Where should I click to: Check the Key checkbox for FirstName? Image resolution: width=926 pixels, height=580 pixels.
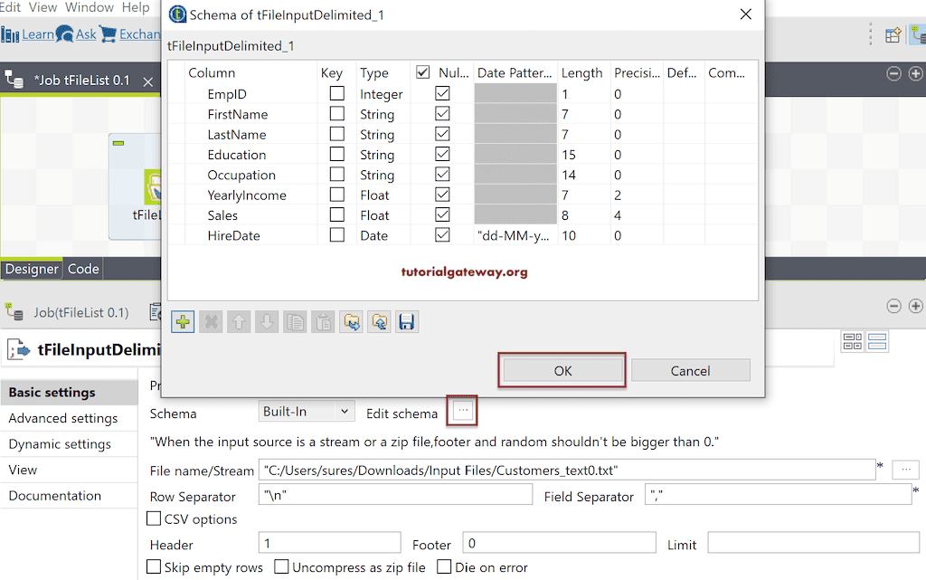click(335, 113)
